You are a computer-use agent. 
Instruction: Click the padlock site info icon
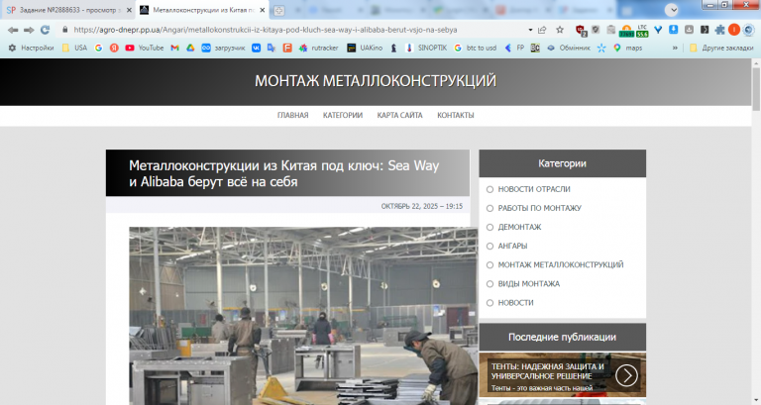tap(65, 30)
